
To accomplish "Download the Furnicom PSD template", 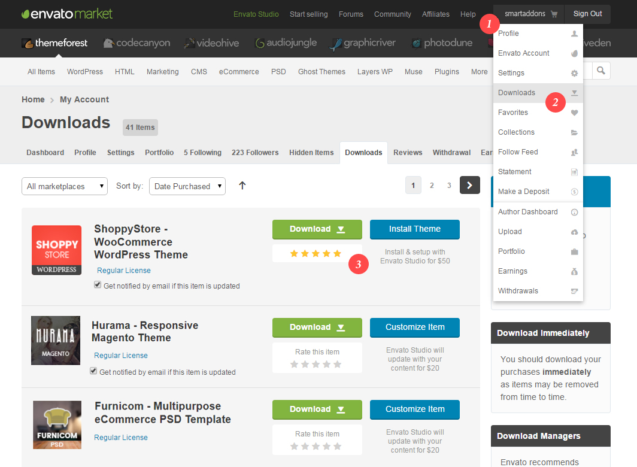I will [x=317, y=410].
